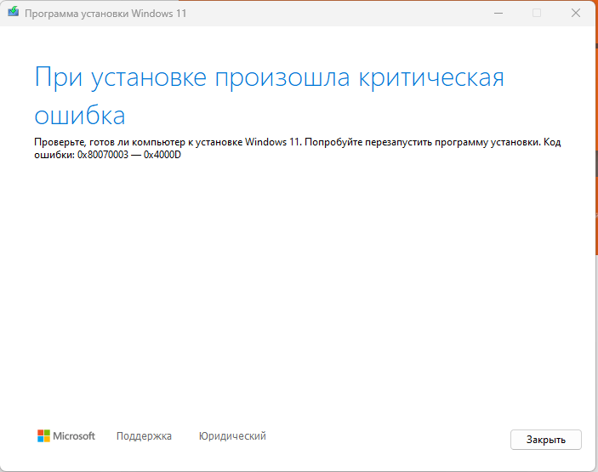This screenshot has height=472, width=598.
Task: Click the error code 0x80070003 text
Action: coord(103,155)
